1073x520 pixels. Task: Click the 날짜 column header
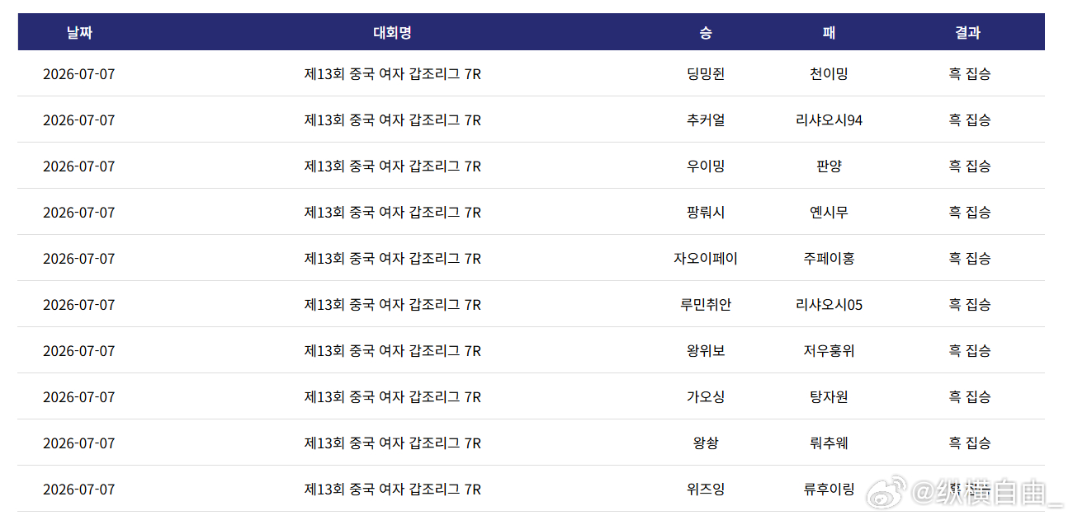(80, 33)
